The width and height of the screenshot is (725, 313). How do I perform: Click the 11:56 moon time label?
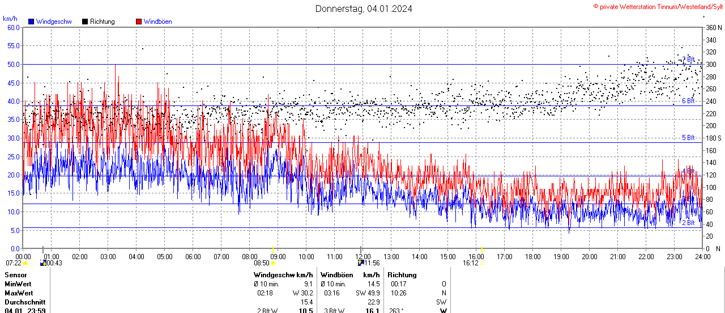pos(372,263)
